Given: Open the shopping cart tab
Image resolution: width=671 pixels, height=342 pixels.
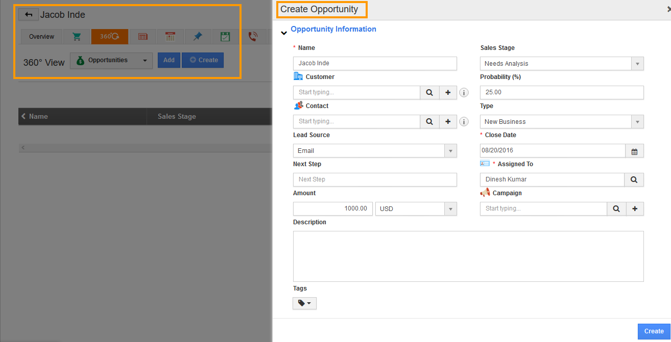Looking at the screenshot, I should (x=77, y=37).
